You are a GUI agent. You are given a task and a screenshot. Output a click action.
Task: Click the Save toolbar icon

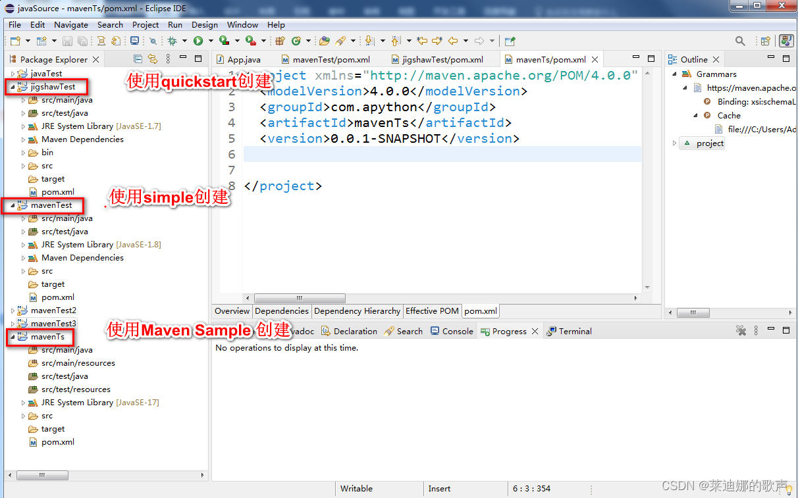pos(67,41)
